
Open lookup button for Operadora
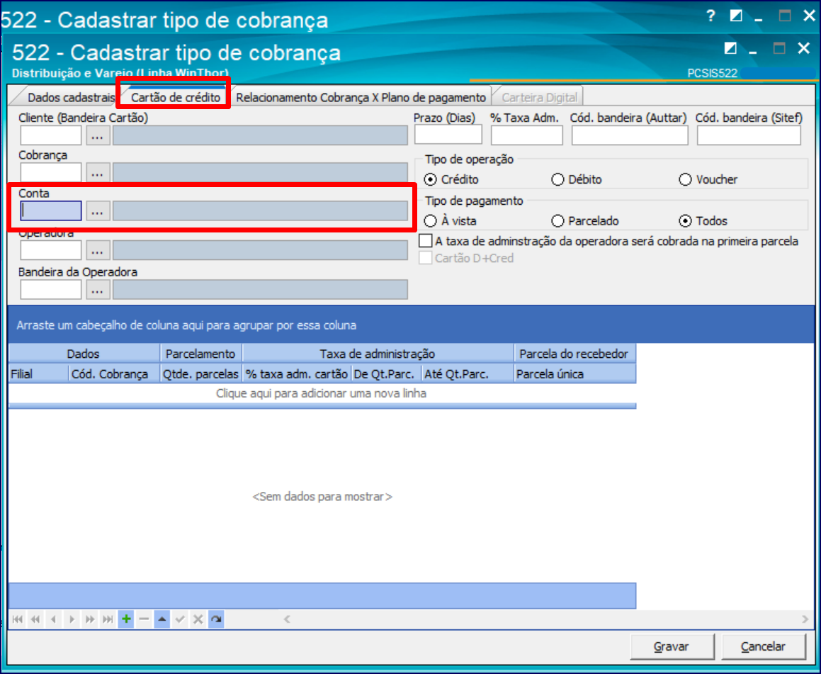click(x=97, y=251)
